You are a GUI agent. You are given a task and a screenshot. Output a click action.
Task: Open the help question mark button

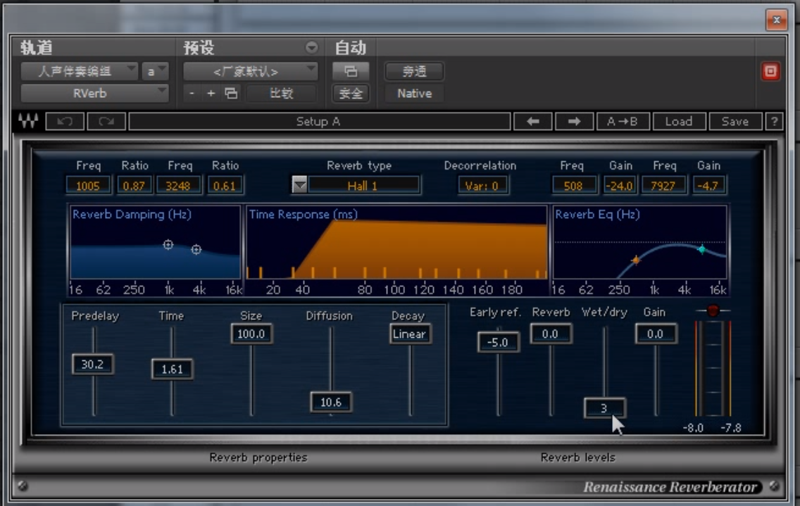(774, 121)
